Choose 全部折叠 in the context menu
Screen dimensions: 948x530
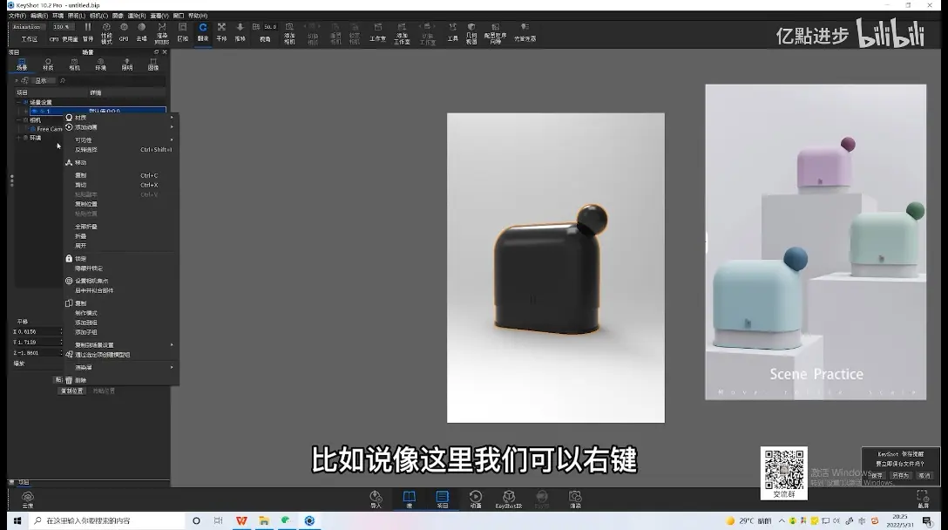[119, 227]
